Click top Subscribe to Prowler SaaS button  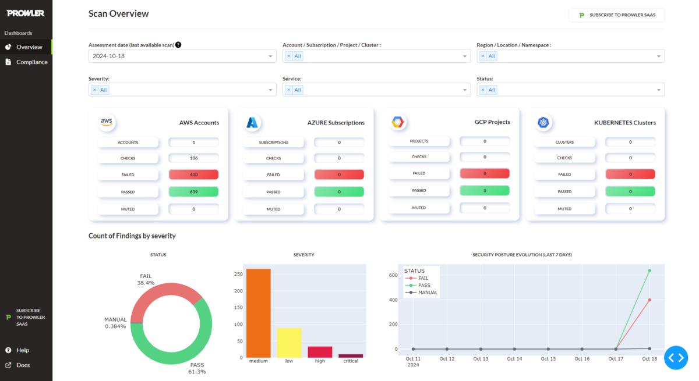click(x=616, y=15)
